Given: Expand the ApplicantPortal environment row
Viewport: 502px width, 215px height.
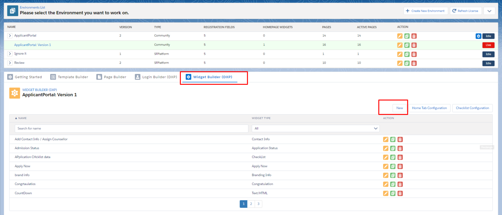Looking at the screenshot, I should coord(10,36).
